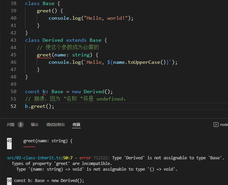Click the red-underlined greet method on line 45
This screenshot has height=185, width=228.
(x=44, y=55)
